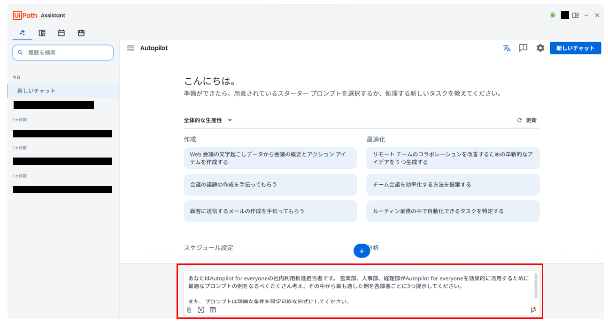Select the 会議の議題の作成を手伝ってもらう prompt
This screenshot has height=324, width=608.
270,185
